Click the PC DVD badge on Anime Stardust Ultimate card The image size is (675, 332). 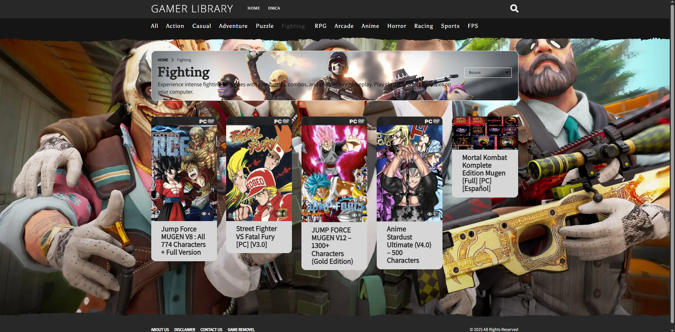coord(432,121)
